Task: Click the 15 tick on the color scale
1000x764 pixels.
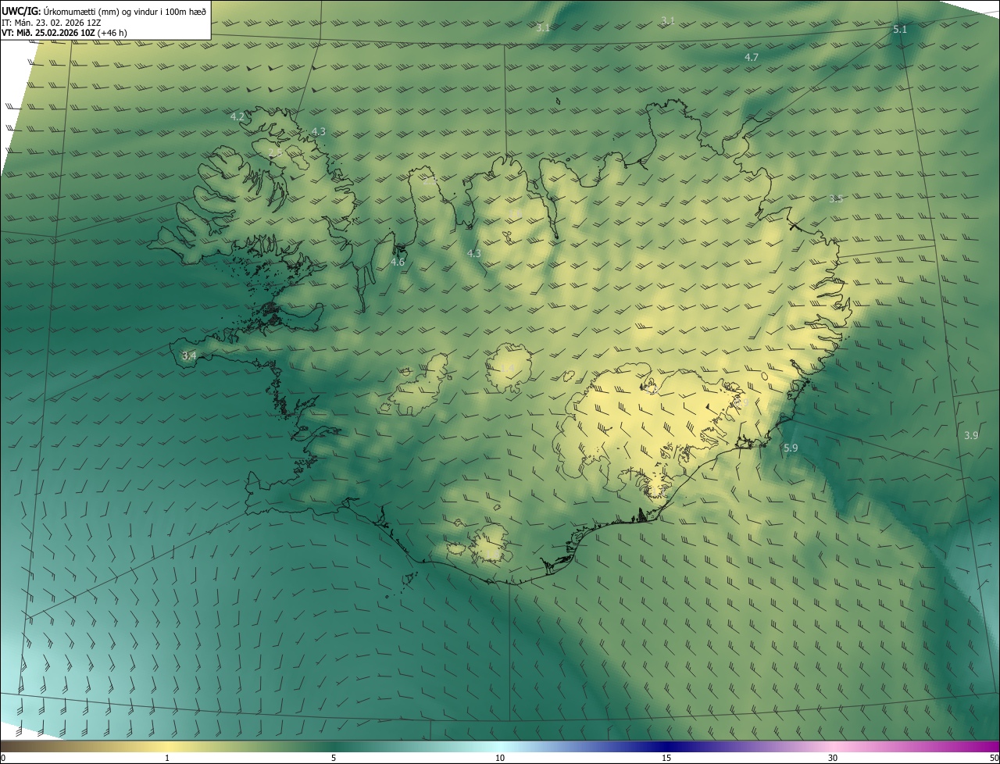Action: click(666, 759)
